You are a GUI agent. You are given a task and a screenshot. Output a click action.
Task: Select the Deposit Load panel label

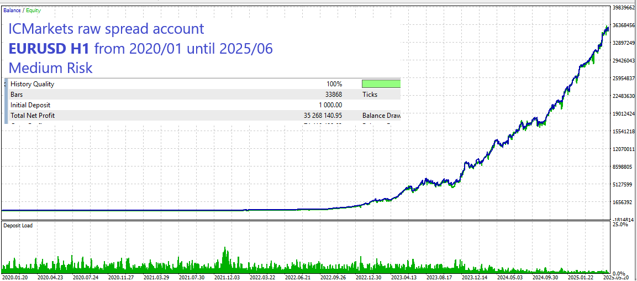[18, 226]
